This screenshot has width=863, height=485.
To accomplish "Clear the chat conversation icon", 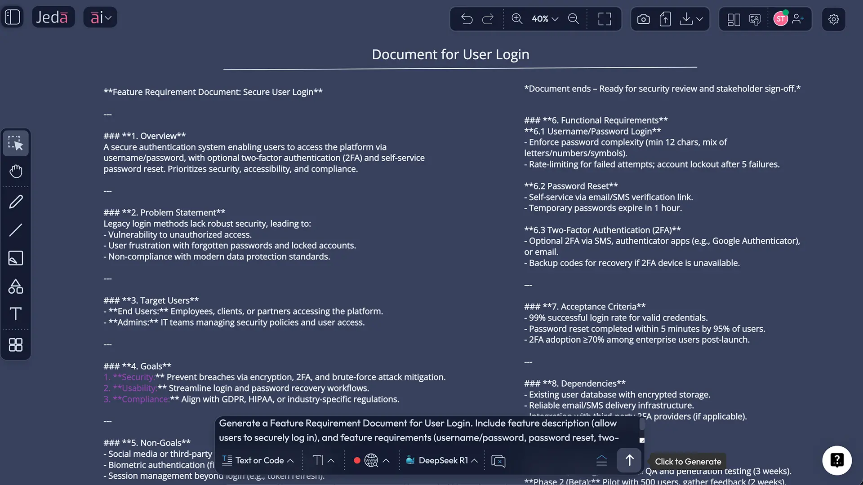I will click(498, 461).
